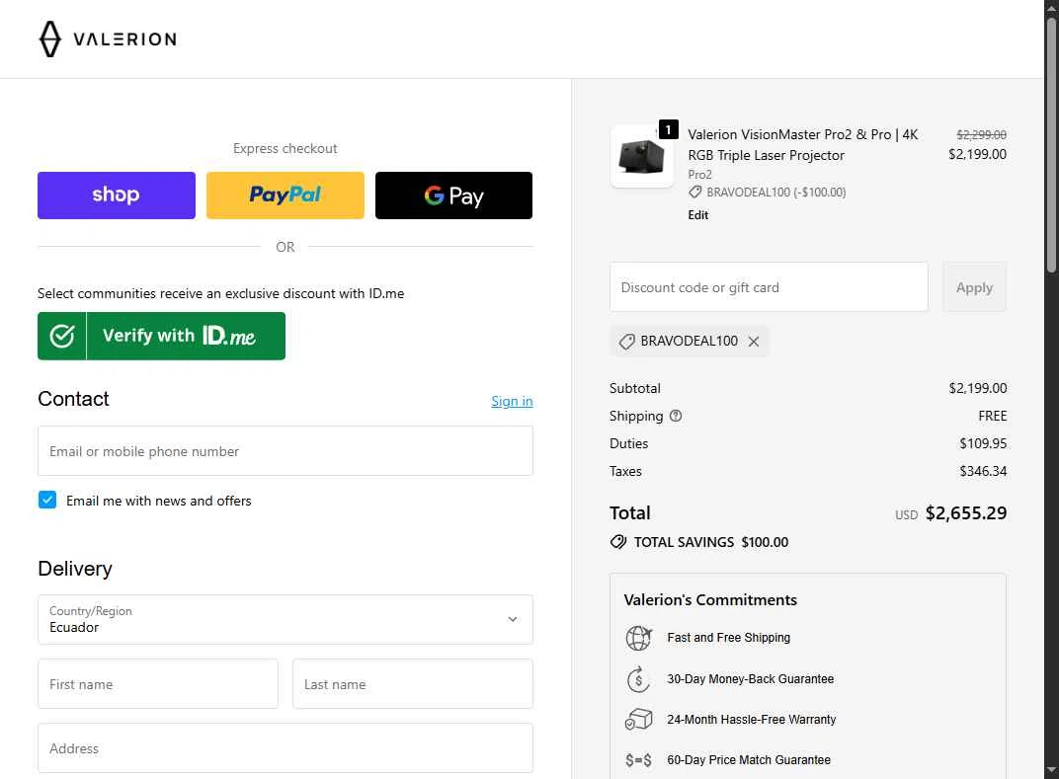Click the Valerion logo
Screen dimensions: 1059x779
(108, 39)
